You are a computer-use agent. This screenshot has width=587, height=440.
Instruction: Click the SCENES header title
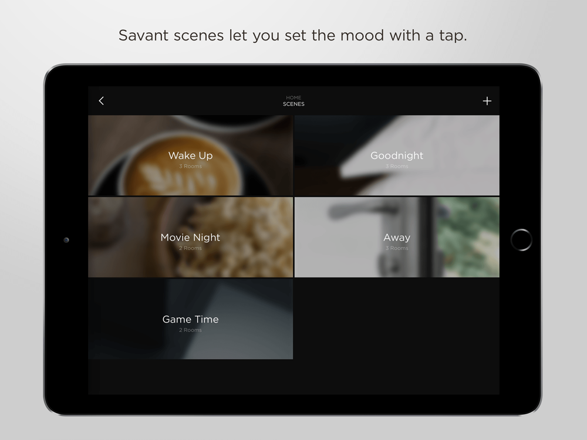coord(293,104)
